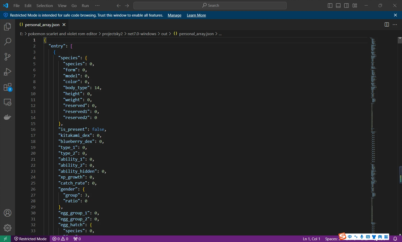Image resolution: width=402 pixels, height=242 pixels.
Task: Click the Search command center field
Action: pos(210,5)
